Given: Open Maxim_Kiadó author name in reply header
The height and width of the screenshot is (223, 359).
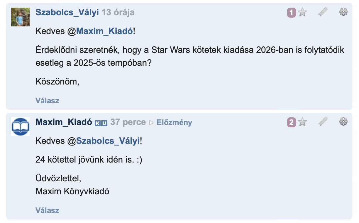Looking at the screenshot, I should 64,122.
